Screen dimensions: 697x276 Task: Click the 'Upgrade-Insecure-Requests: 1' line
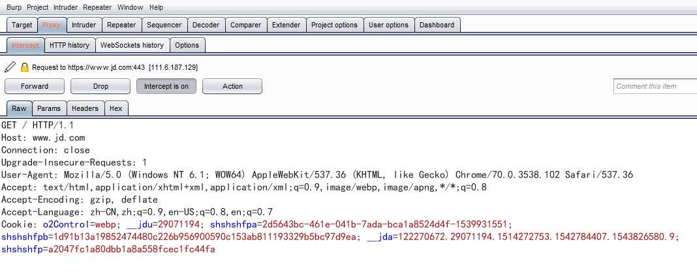coord(74,162)
